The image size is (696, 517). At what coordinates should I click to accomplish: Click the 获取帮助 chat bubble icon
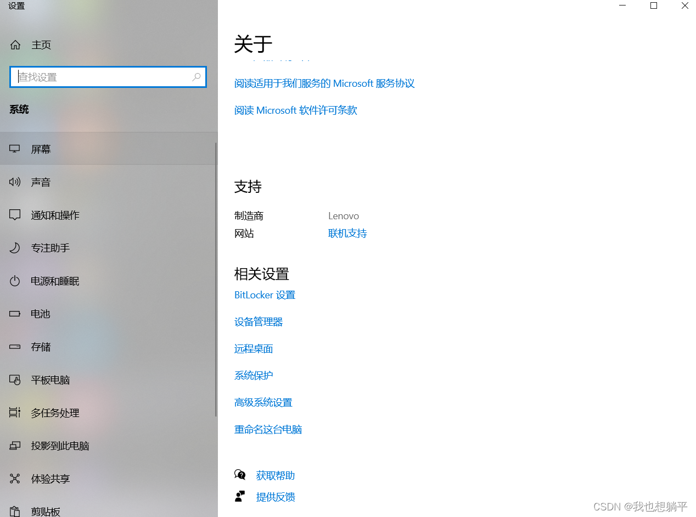coord(240,475)
